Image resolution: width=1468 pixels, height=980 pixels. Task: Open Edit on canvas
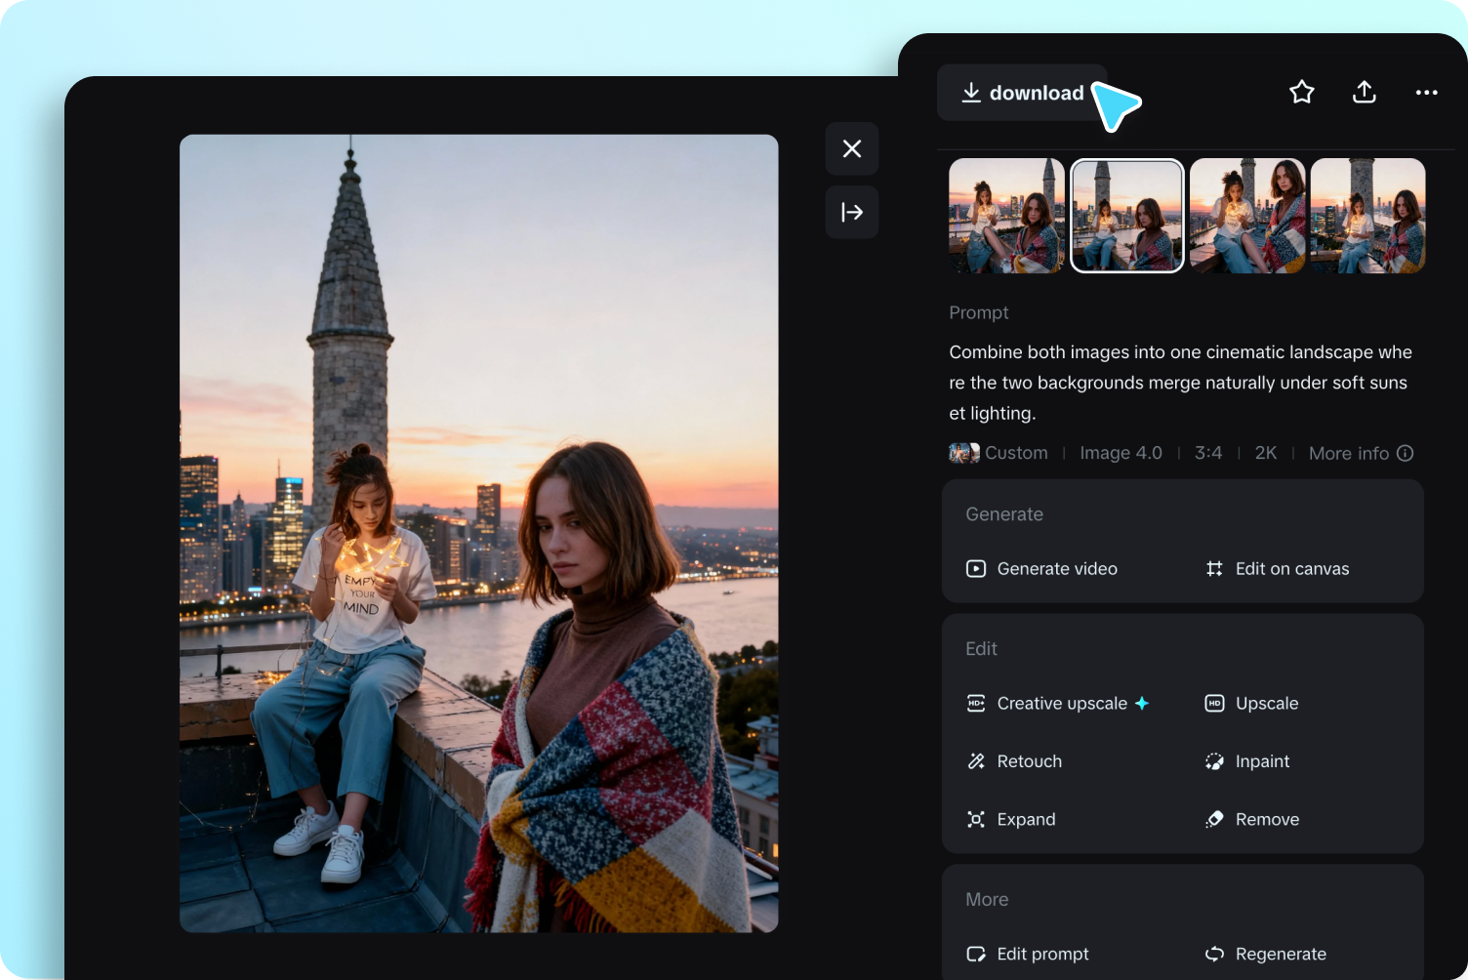pyautogui.click(x=1278, y=568)
